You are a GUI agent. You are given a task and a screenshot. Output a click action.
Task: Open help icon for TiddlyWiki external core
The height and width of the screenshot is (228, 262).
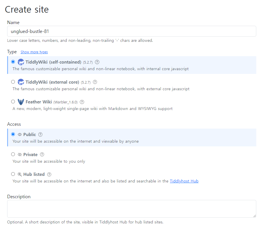point(95,82)
